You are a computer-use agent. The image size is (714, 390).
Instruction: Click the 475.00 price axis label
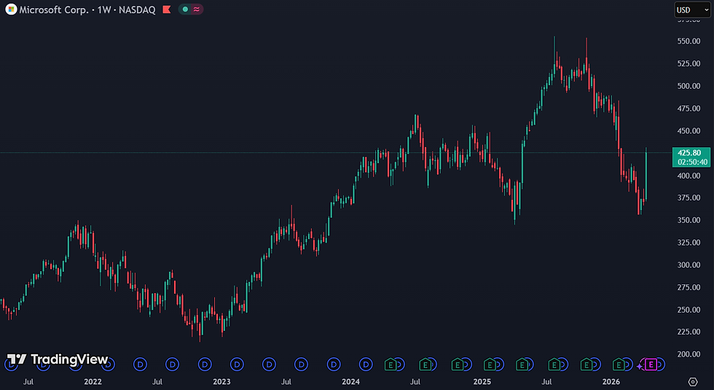689,109
